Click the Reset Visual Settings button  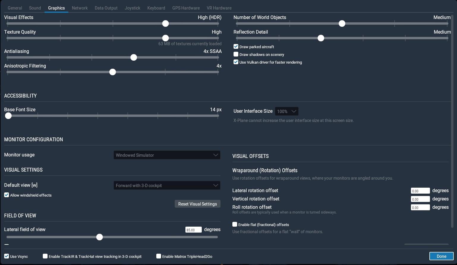pos(198,204)
